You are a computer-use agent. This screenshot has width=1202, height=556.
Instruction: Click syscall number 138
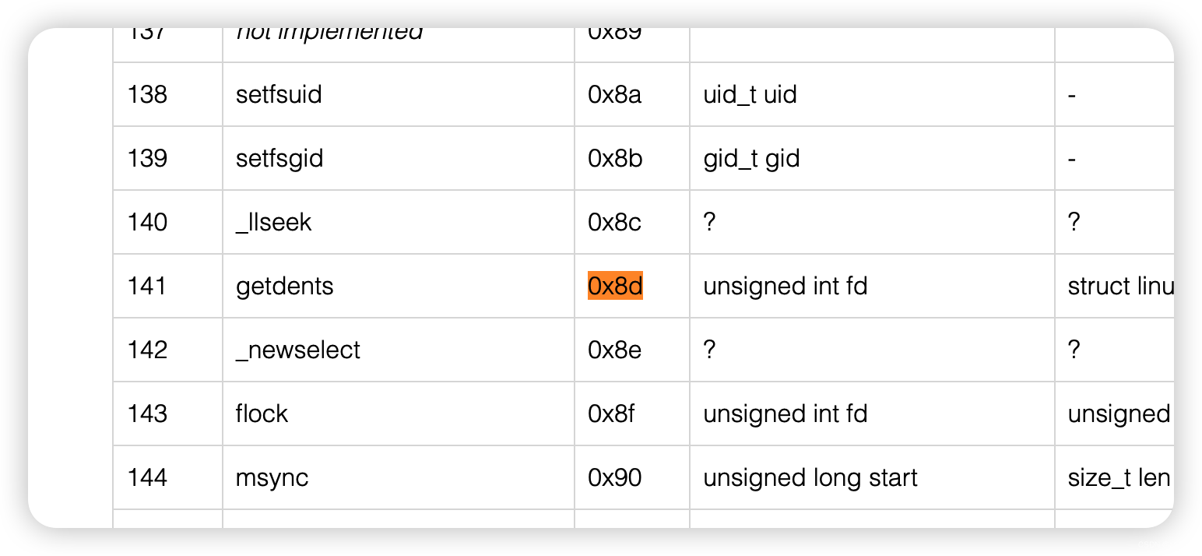click(148, 94)
